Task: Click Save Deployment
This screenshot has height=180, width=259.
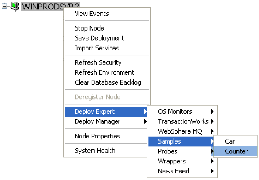Action: coord(107,38)
